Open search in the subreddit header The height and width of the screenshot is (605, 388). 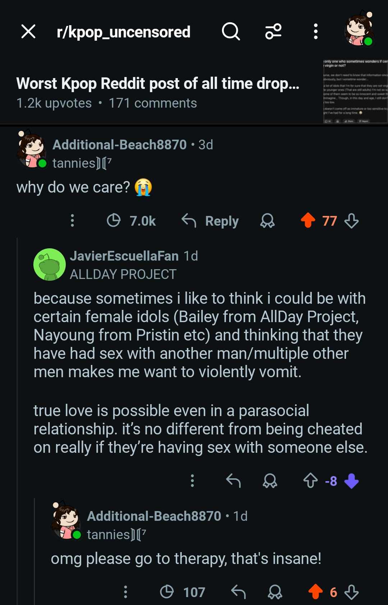231,32
